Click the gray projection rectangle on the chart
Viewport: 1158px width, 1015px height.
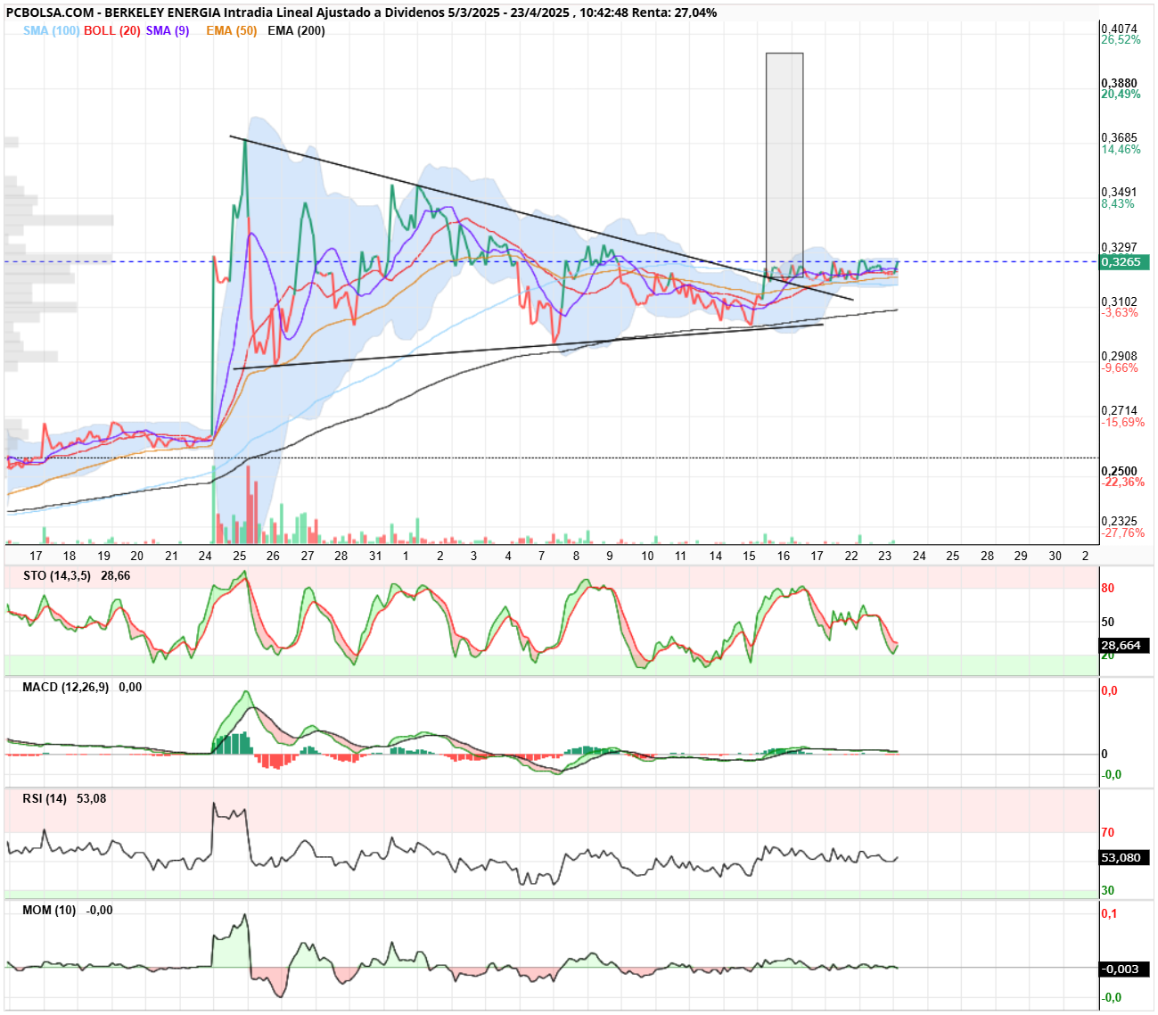pyautogui.click(x=784, y=165)
